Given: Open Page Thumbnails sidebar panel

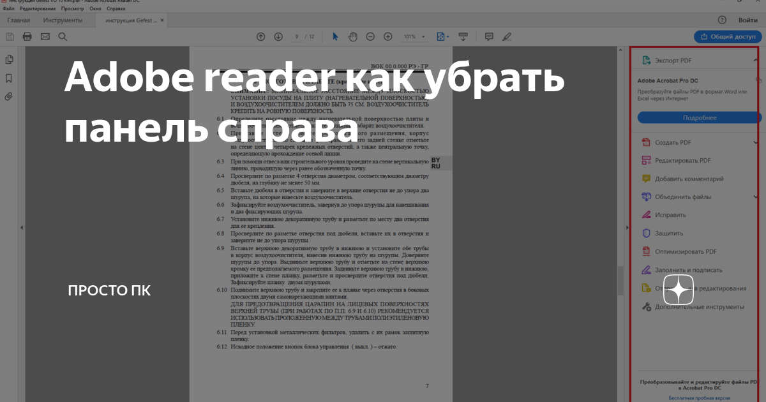Looking at the screenshot, I should point(9,60).
